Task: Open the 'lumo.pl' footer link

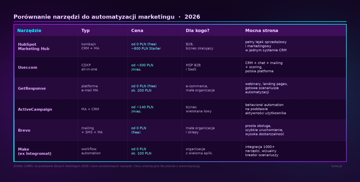Action: (336, 166)
